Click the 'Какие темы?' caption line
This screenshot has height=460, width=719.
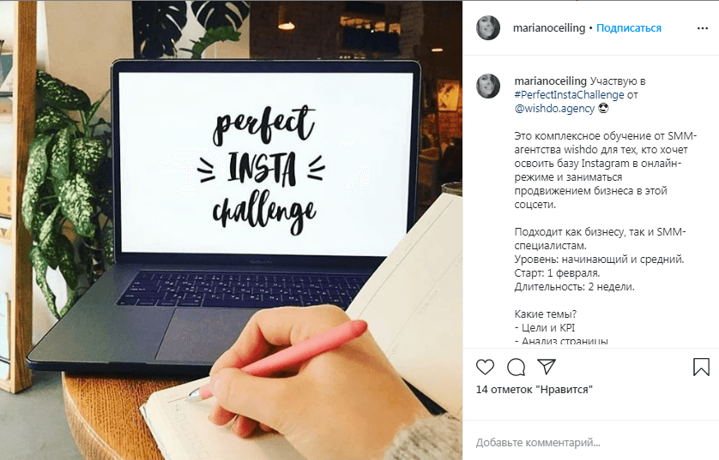pyautogui.click(x=545, y=314)
